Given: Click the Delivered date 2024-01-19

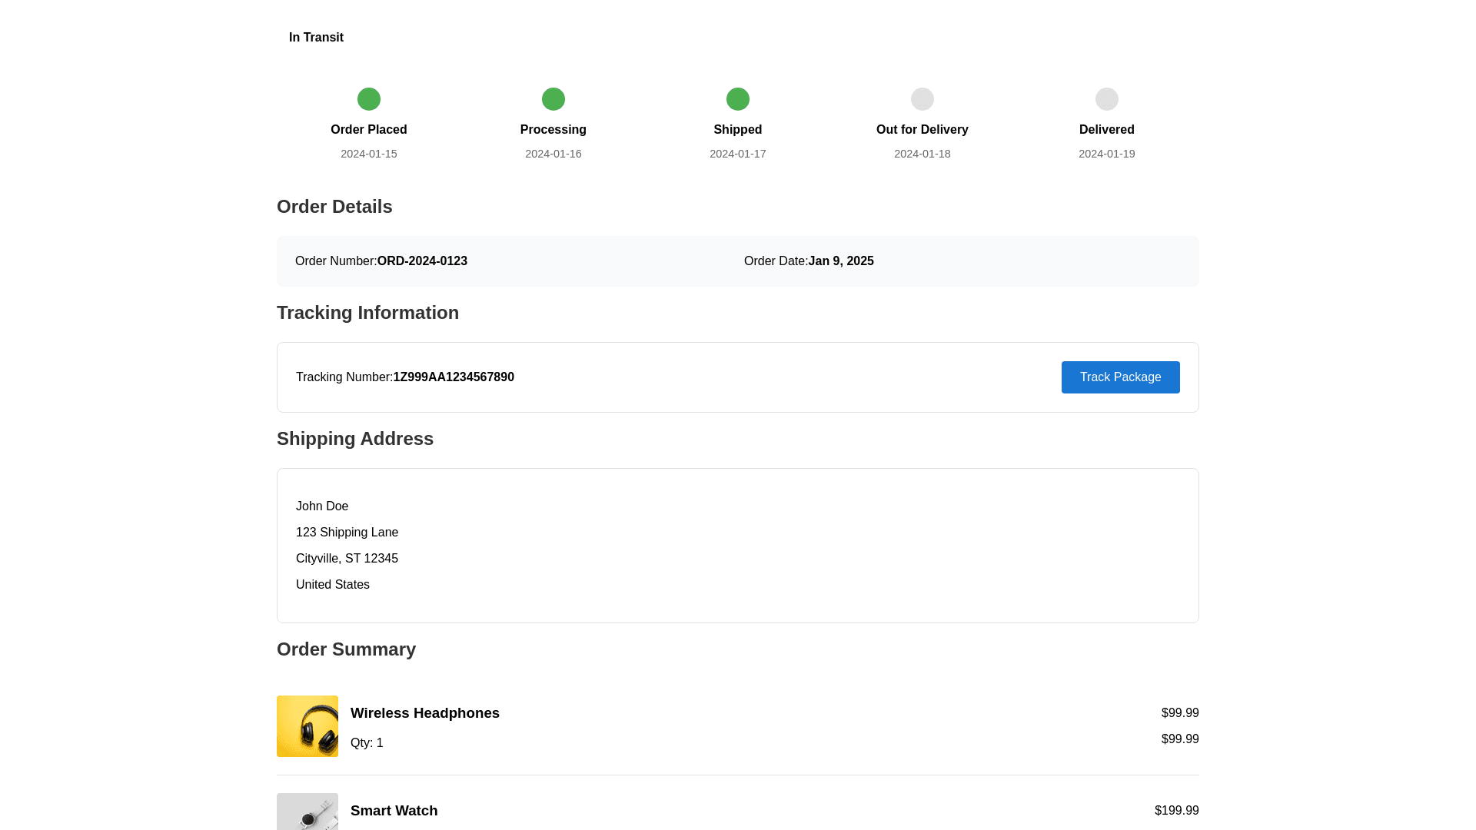Looking at the screenshot, I should pos(1107,154).
